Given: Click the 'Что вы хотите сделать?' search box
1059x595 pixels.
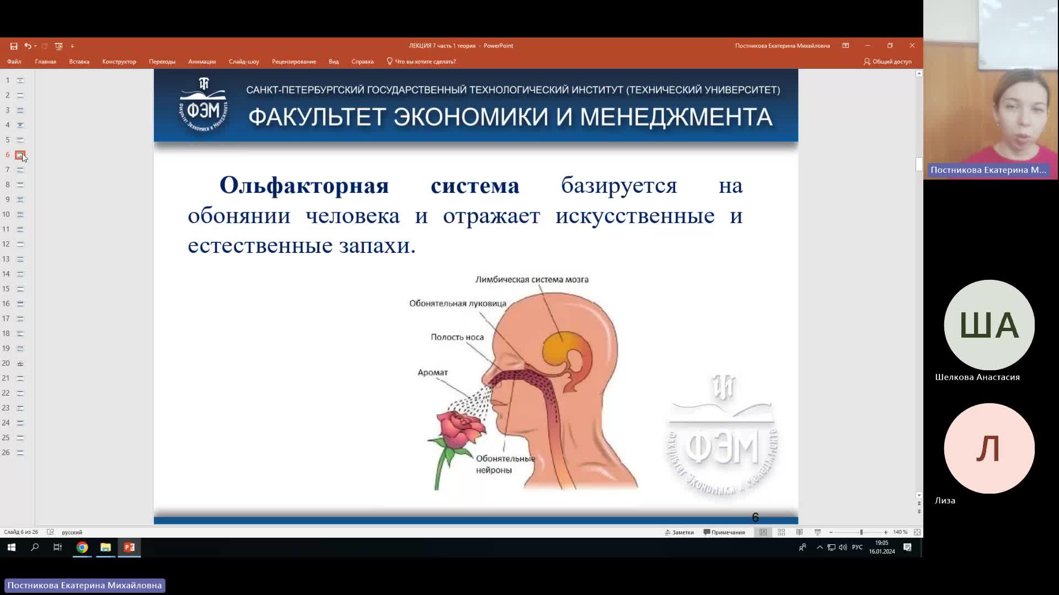Looking at the screenshot, I should click(422, 62).
